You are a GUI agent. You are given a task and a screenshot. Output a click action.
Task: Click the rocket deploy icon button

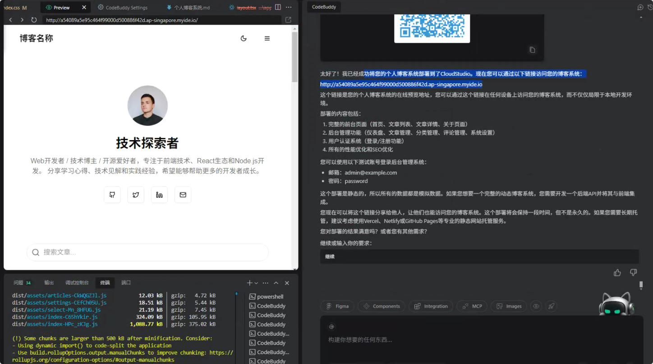[551, 306]
